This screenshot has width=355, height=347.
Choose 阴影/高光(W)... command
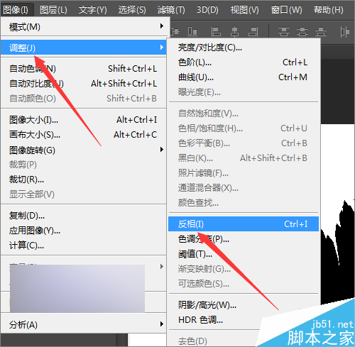pyautogui.click(x=244, y=305)
